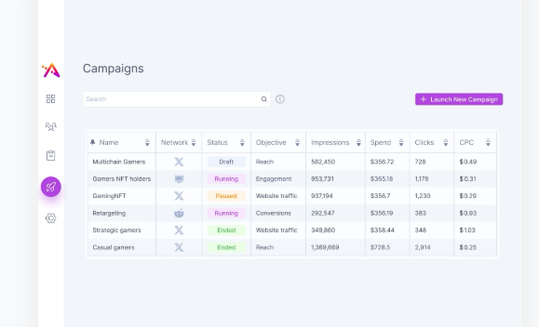Click the audience people icon in the sidebar
Image resolution: width=539 pixels, height=327 pixels.
point(51,126)
